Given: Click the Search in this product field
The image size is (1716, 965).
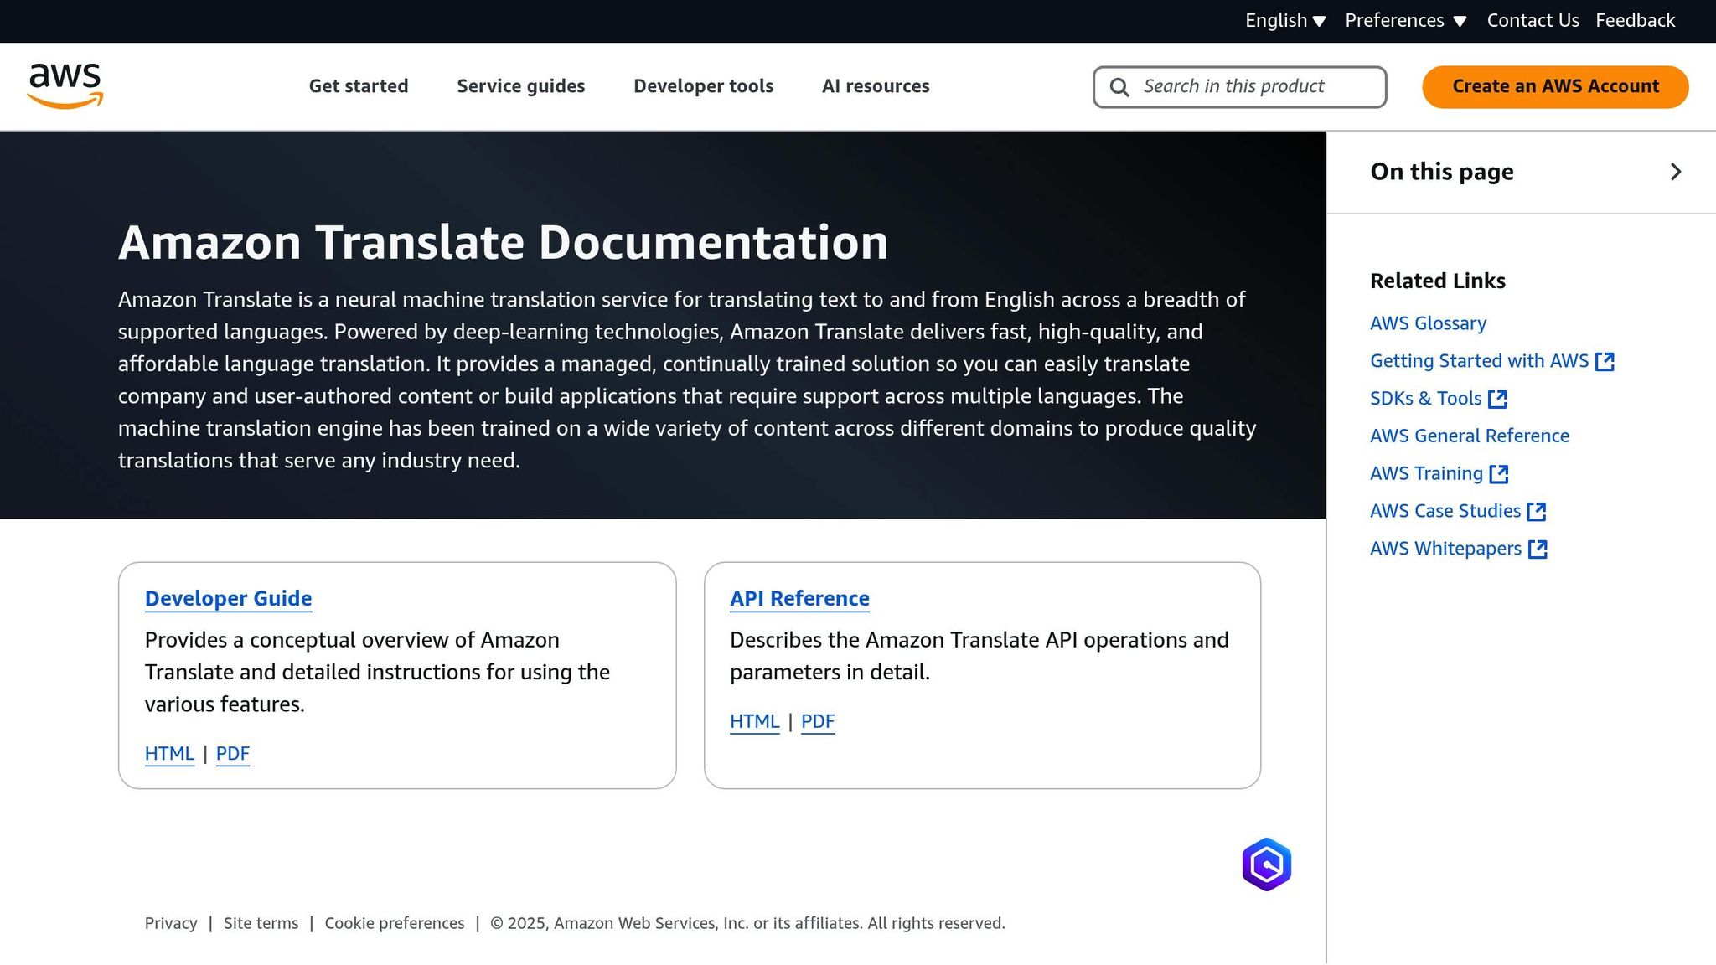Looking at the screenshot, I should click(x=1240, y=86).
